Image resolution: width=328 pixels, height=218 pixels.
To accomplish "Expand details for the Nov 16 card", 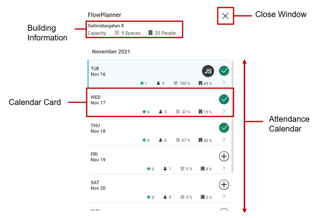I will [224, 82].
